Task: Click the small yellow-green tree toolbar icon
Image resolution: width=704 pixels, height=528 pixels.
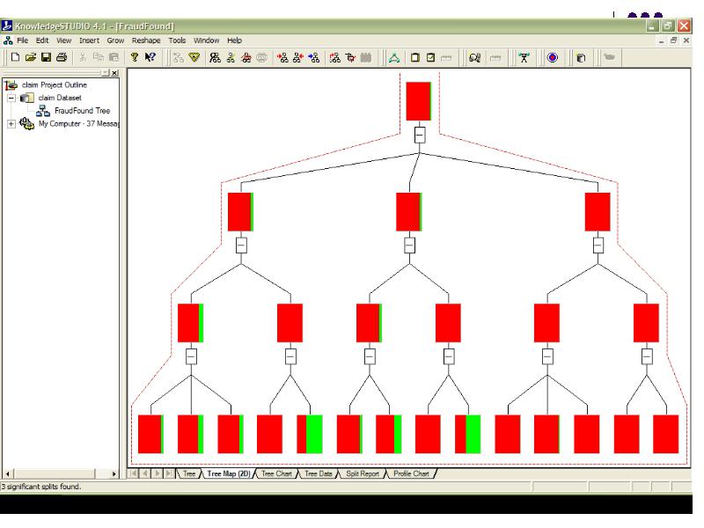Action: click(x=231, y=57)
